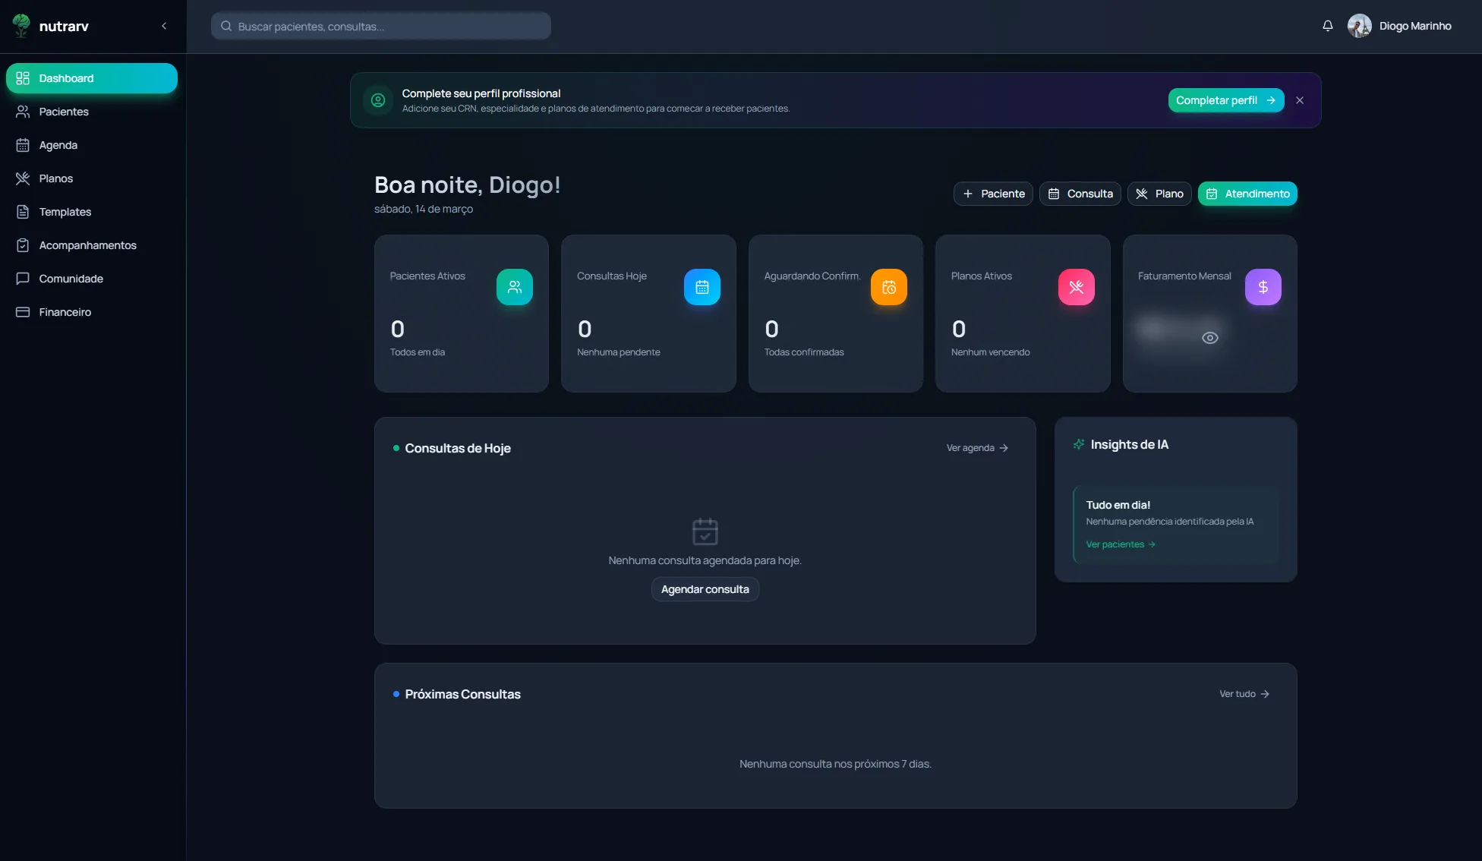Reveal the hidden Faturamento Mensal value
Image resolution: width=1482 pixels, height=861 pixels.
(x=1209, y=337)
